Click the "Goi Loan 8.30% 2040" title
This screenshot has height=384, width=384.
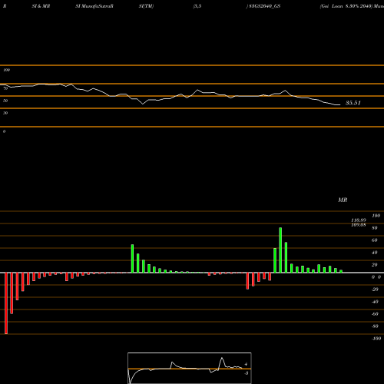[x=346, y=6]
